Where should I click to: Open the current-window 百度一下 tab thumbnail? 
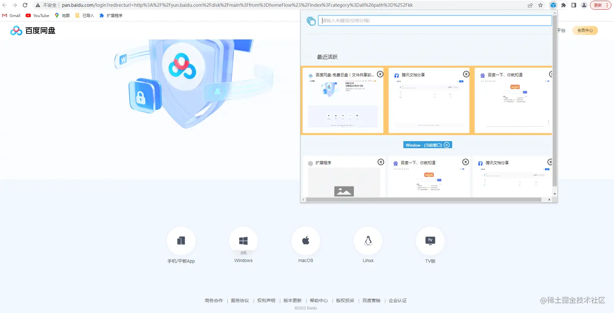point(429,182)
